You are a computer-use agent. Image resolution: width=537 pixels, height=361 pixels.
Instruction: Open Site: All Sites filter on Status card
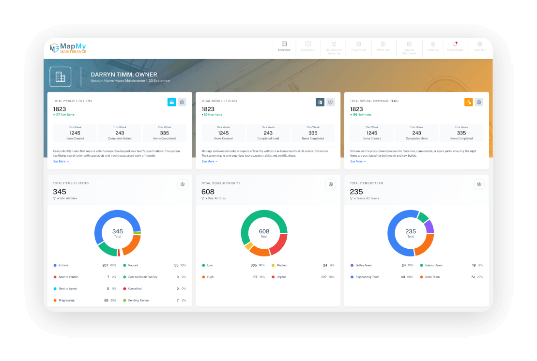pyautogui.click(x=67, y=198)
